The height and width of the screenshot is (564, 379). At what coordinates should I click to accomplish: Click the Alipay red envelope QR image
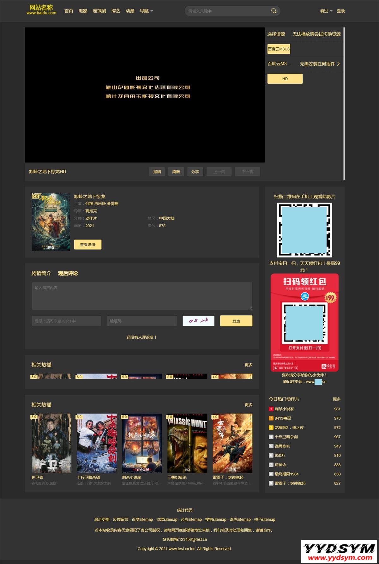(304, 322)
